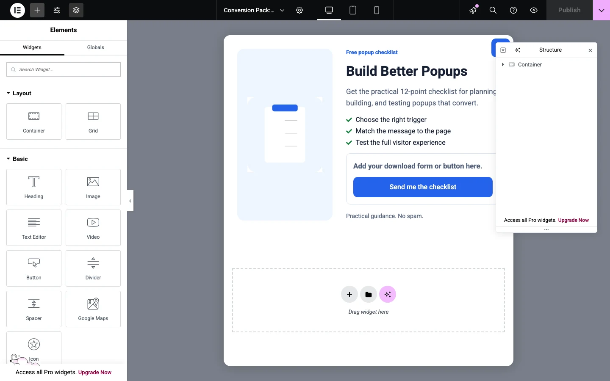The image size is (610, 381).
Task: Click the Test the full visitor experience item
Action: pyautogui.click(x=396, y=143)
